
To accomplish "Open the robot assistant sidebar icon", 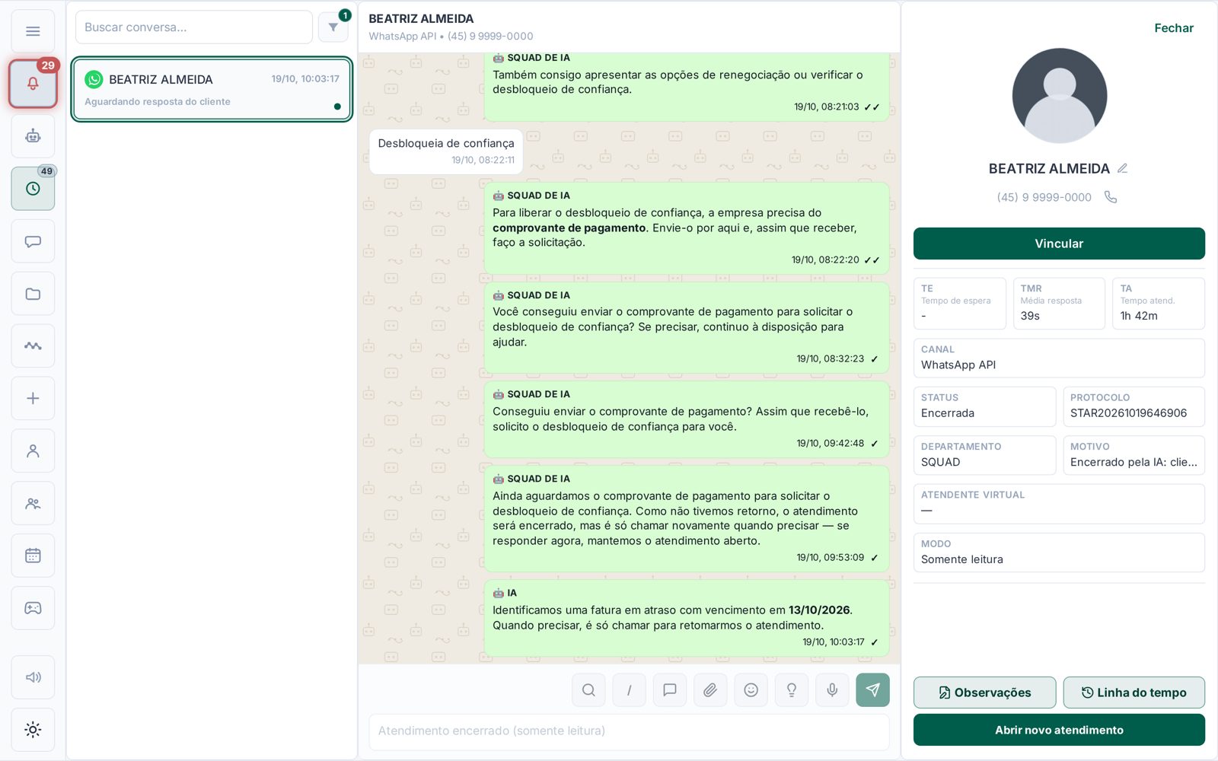I will 33,136.
